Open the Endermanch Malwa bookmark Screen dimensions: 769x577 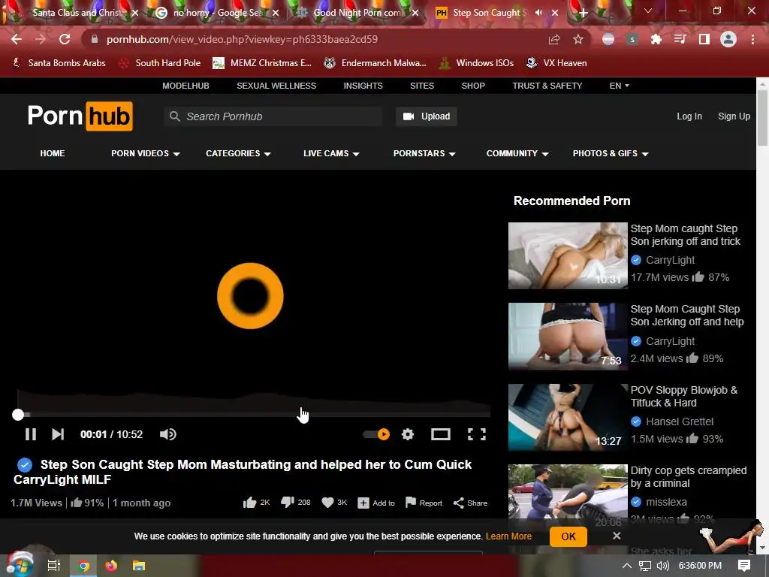(x=375, y=63)
